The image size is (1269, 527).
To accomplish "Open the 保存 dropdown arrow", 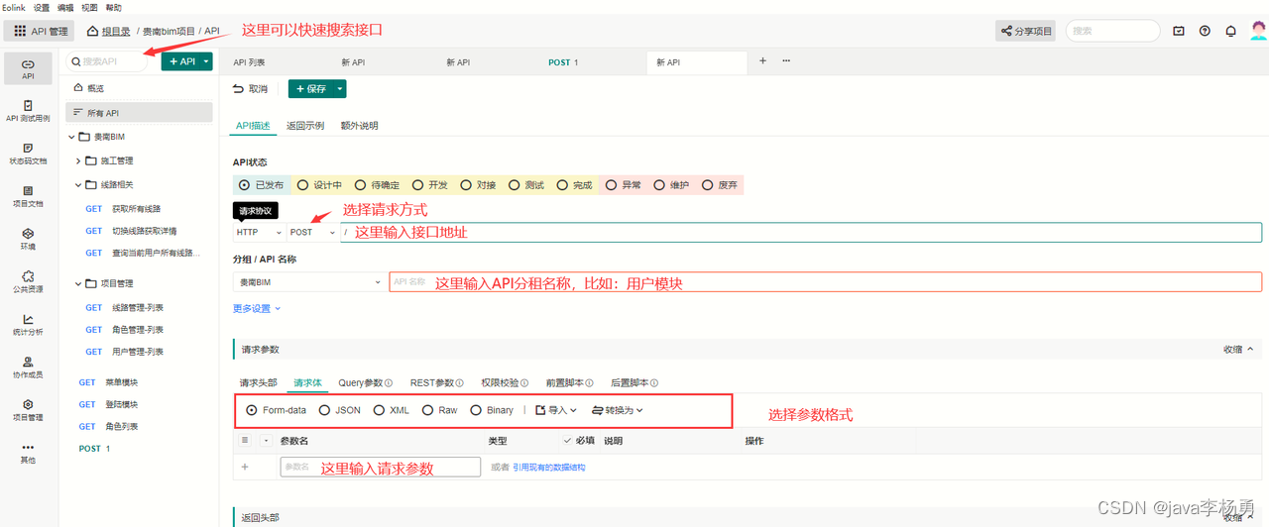I will pyautogui.click(x=340, y=89).
